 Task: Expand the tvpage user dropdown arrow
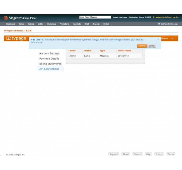[x=172, y=38]
